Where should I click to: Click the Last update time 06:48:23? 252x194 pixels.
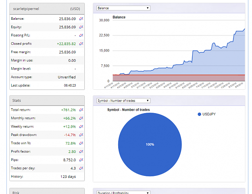70,85
